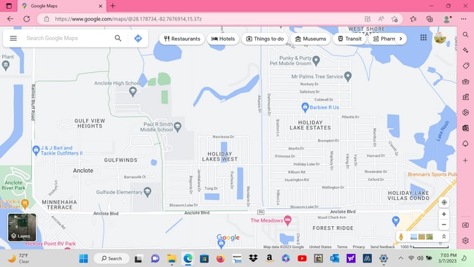Open the Privacy link in map footer
This screenshot has width=474, height=267.
point(359,247)
